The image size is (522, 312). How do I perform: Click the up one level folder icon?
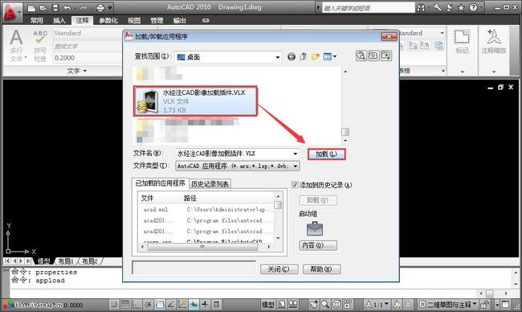pyautogui.click(x=304, y=56)
